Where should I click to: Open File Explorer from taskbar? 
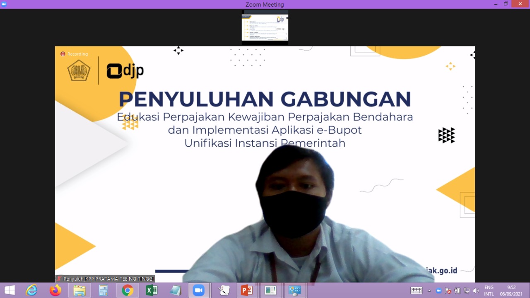79,291
